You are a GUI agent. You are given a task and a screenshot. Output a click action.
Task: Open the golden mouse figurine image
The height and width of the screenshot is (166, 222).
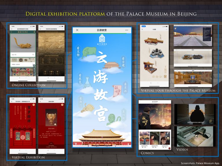(x=23, y=43)
